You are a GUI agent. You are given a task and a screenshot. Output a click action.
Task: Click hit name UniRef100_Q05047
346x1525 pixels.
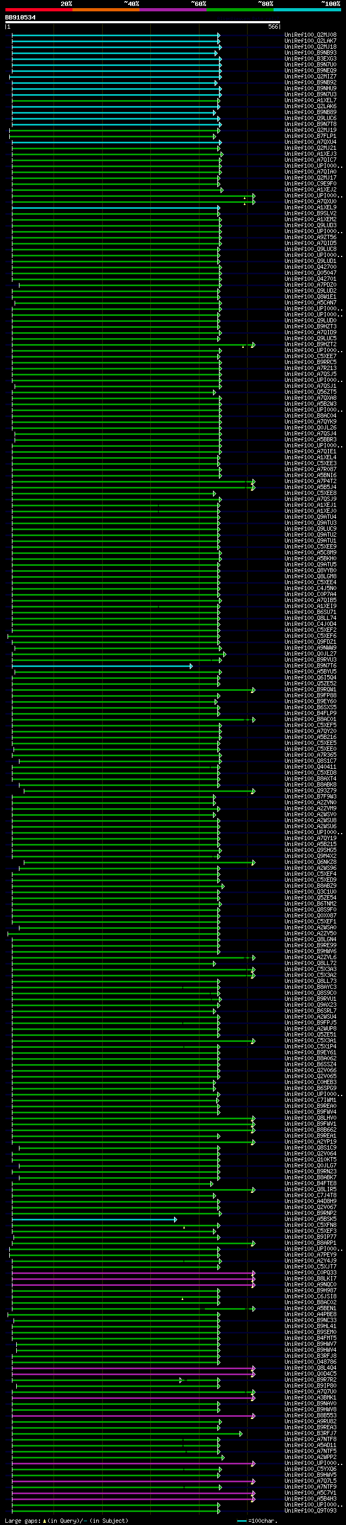click(x=310, y=273)
